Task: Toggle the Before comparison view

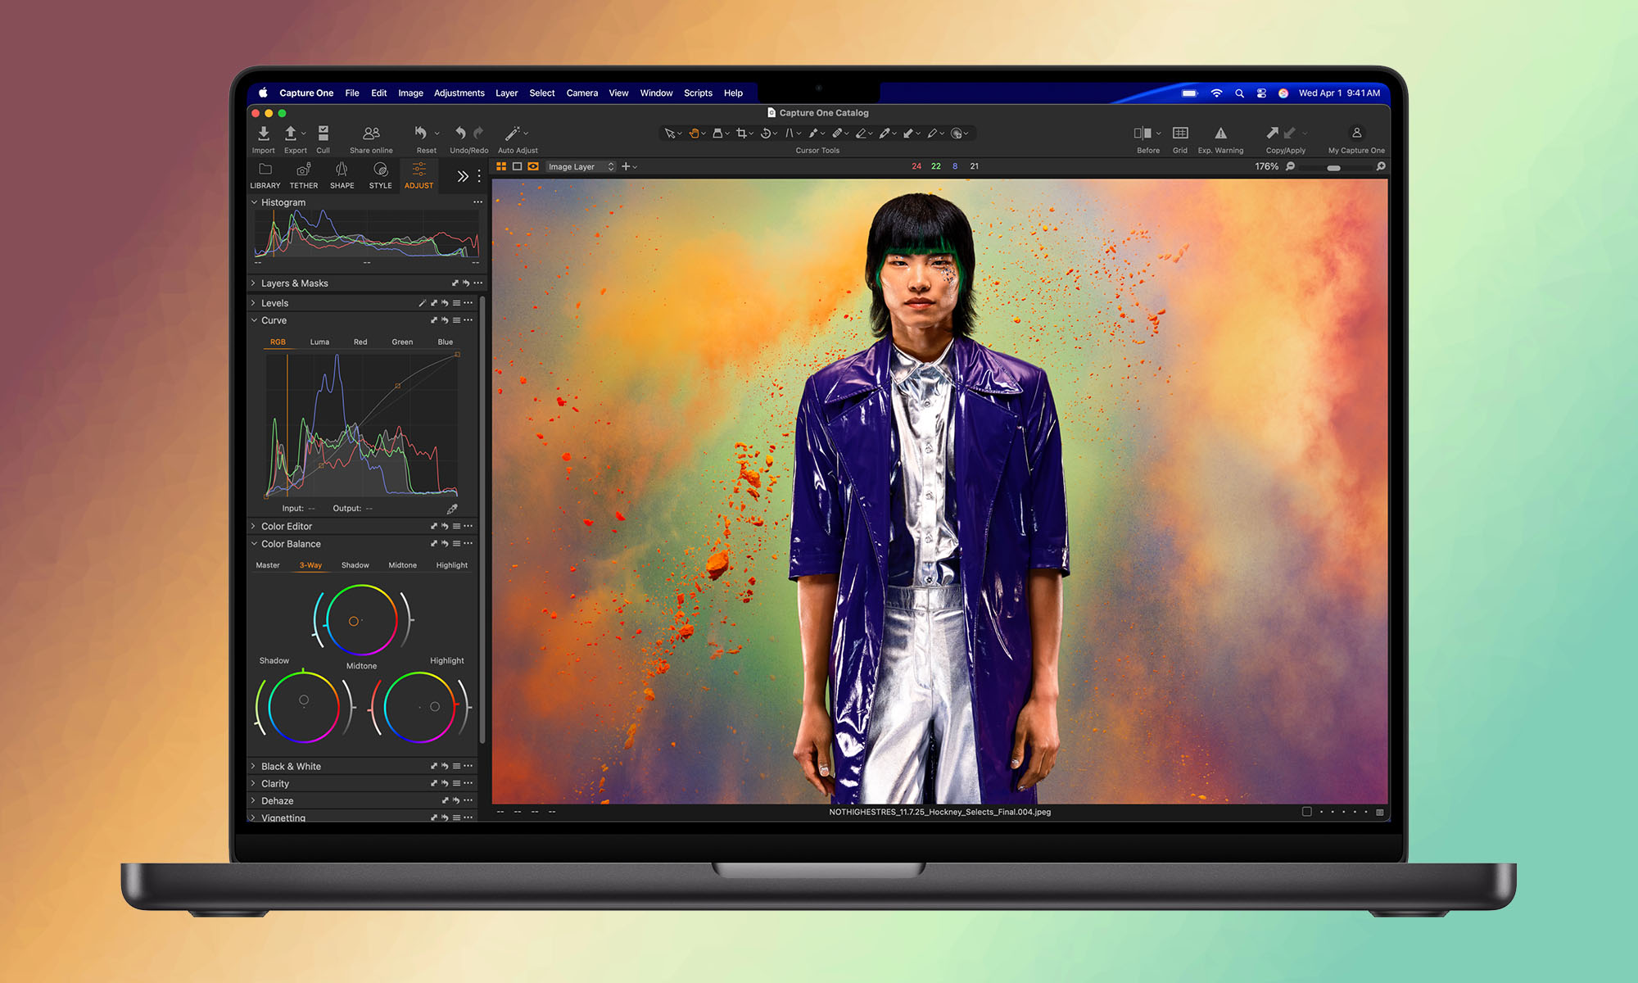Action: (1143, 134)
